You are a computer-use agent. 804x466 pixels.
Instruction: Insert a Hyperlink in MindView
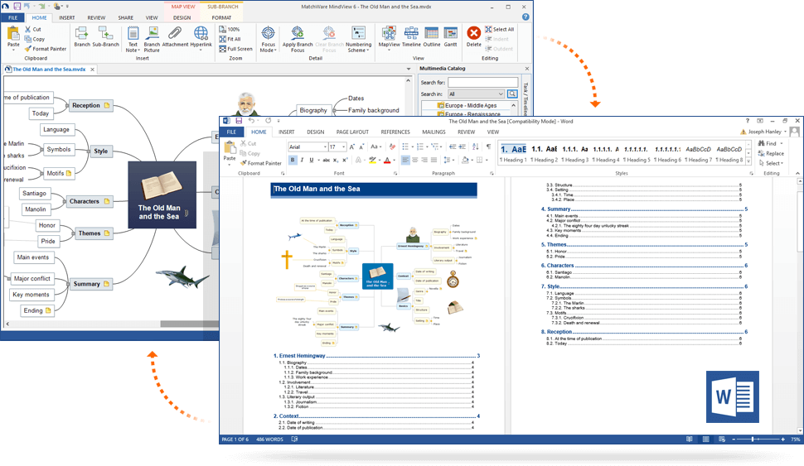coord(201,37)
